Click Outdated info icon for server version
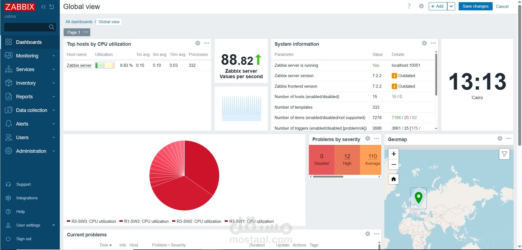This screenshot has width=522, height=250. pyautogui.click(x=394, y=76)
